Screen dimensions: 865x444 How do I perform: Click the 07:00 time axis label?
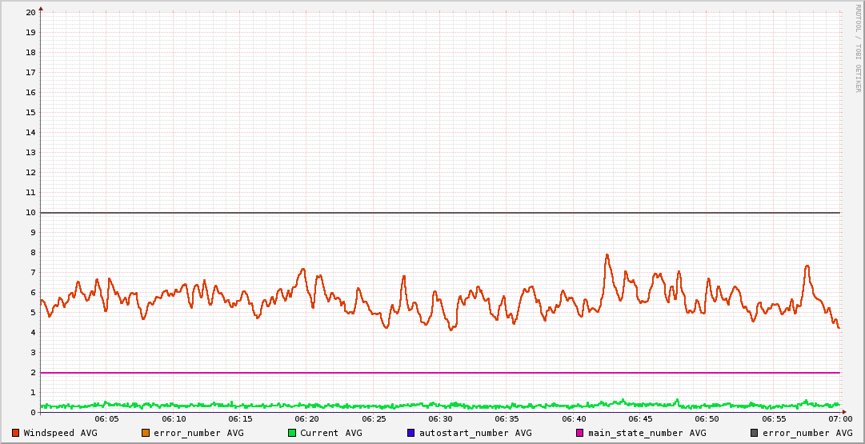point(839,419)
